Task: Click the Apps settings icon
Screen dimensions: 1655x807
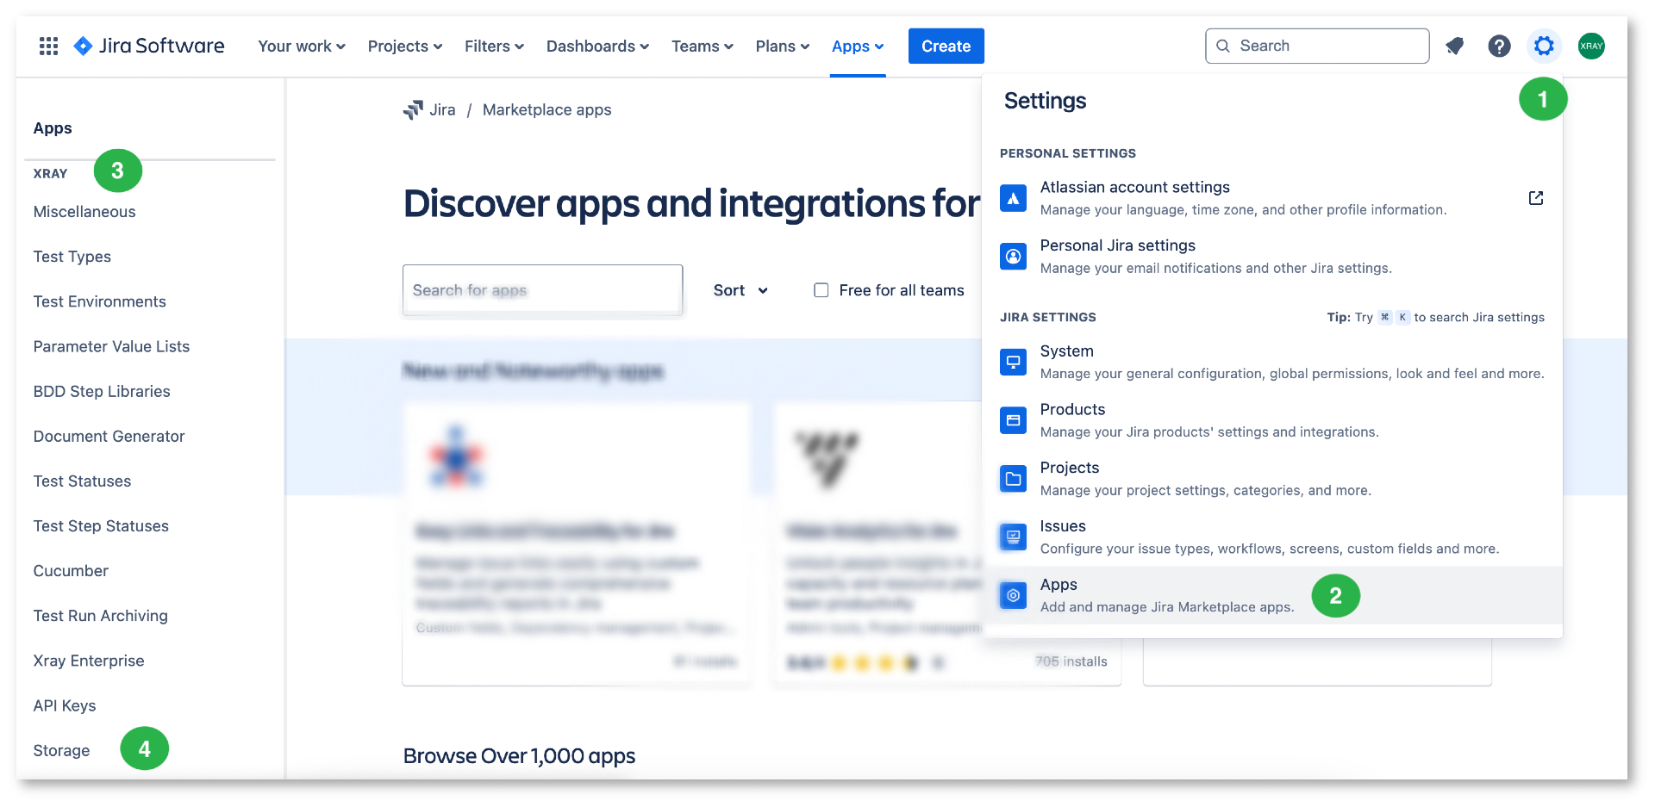Action: click(x=1014, y=595)
